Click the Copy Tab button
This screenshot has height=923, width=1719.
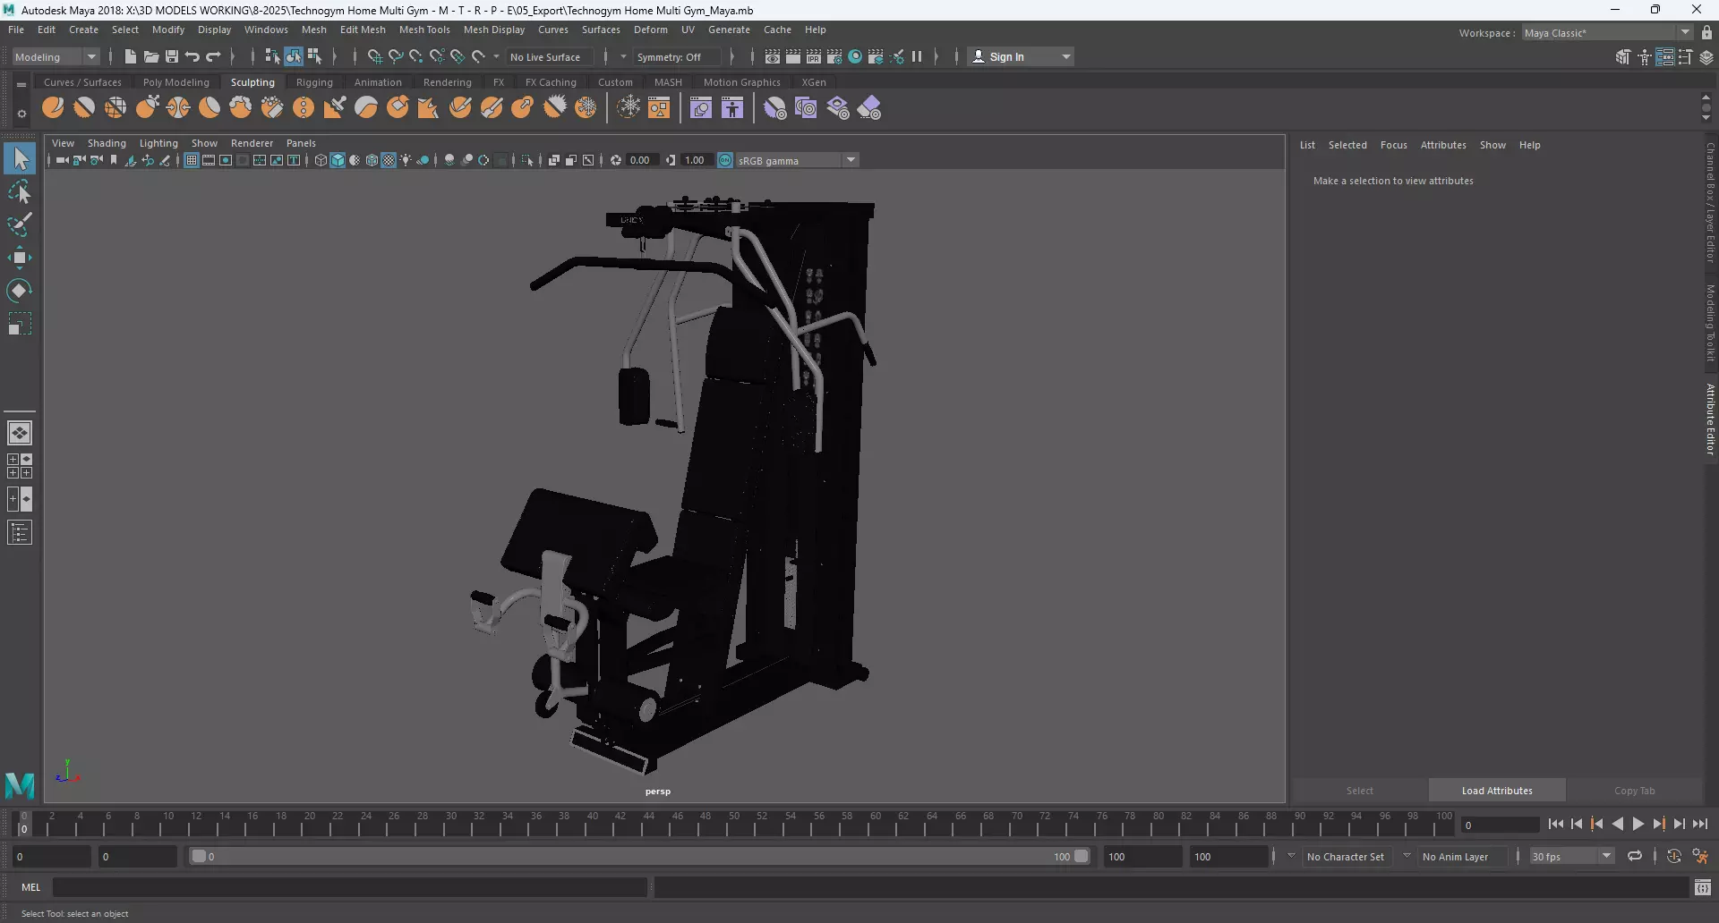(1634, 791)
